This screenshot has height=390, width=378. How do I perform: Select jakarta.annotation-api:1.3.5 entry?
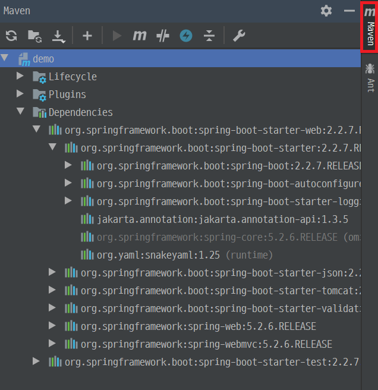[222, 219]
